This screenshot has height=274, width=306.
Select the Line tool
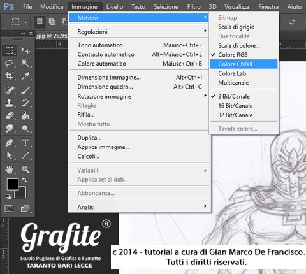(25, 155)
